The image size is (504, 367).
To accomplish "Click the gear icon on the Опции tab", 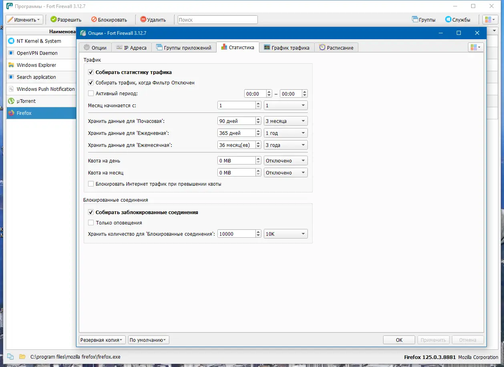I will tap(87, 47).
